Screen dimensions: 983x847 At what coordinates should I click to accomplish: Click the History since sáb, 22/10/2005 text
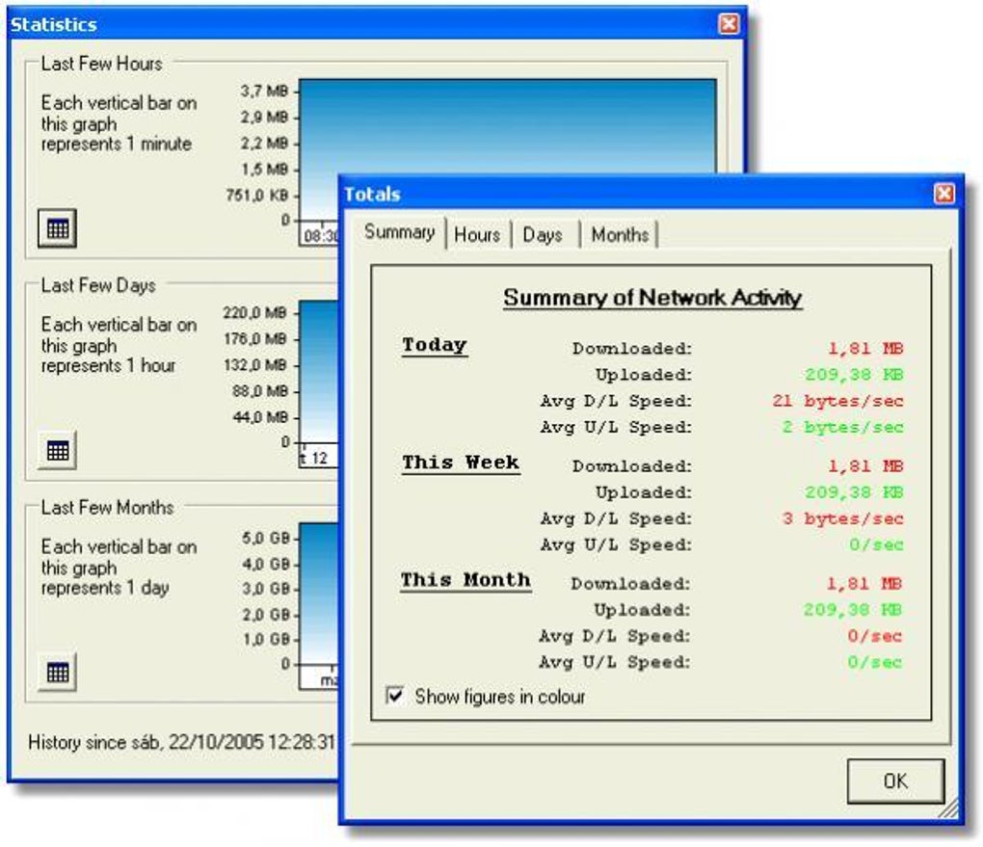point(182,742)
